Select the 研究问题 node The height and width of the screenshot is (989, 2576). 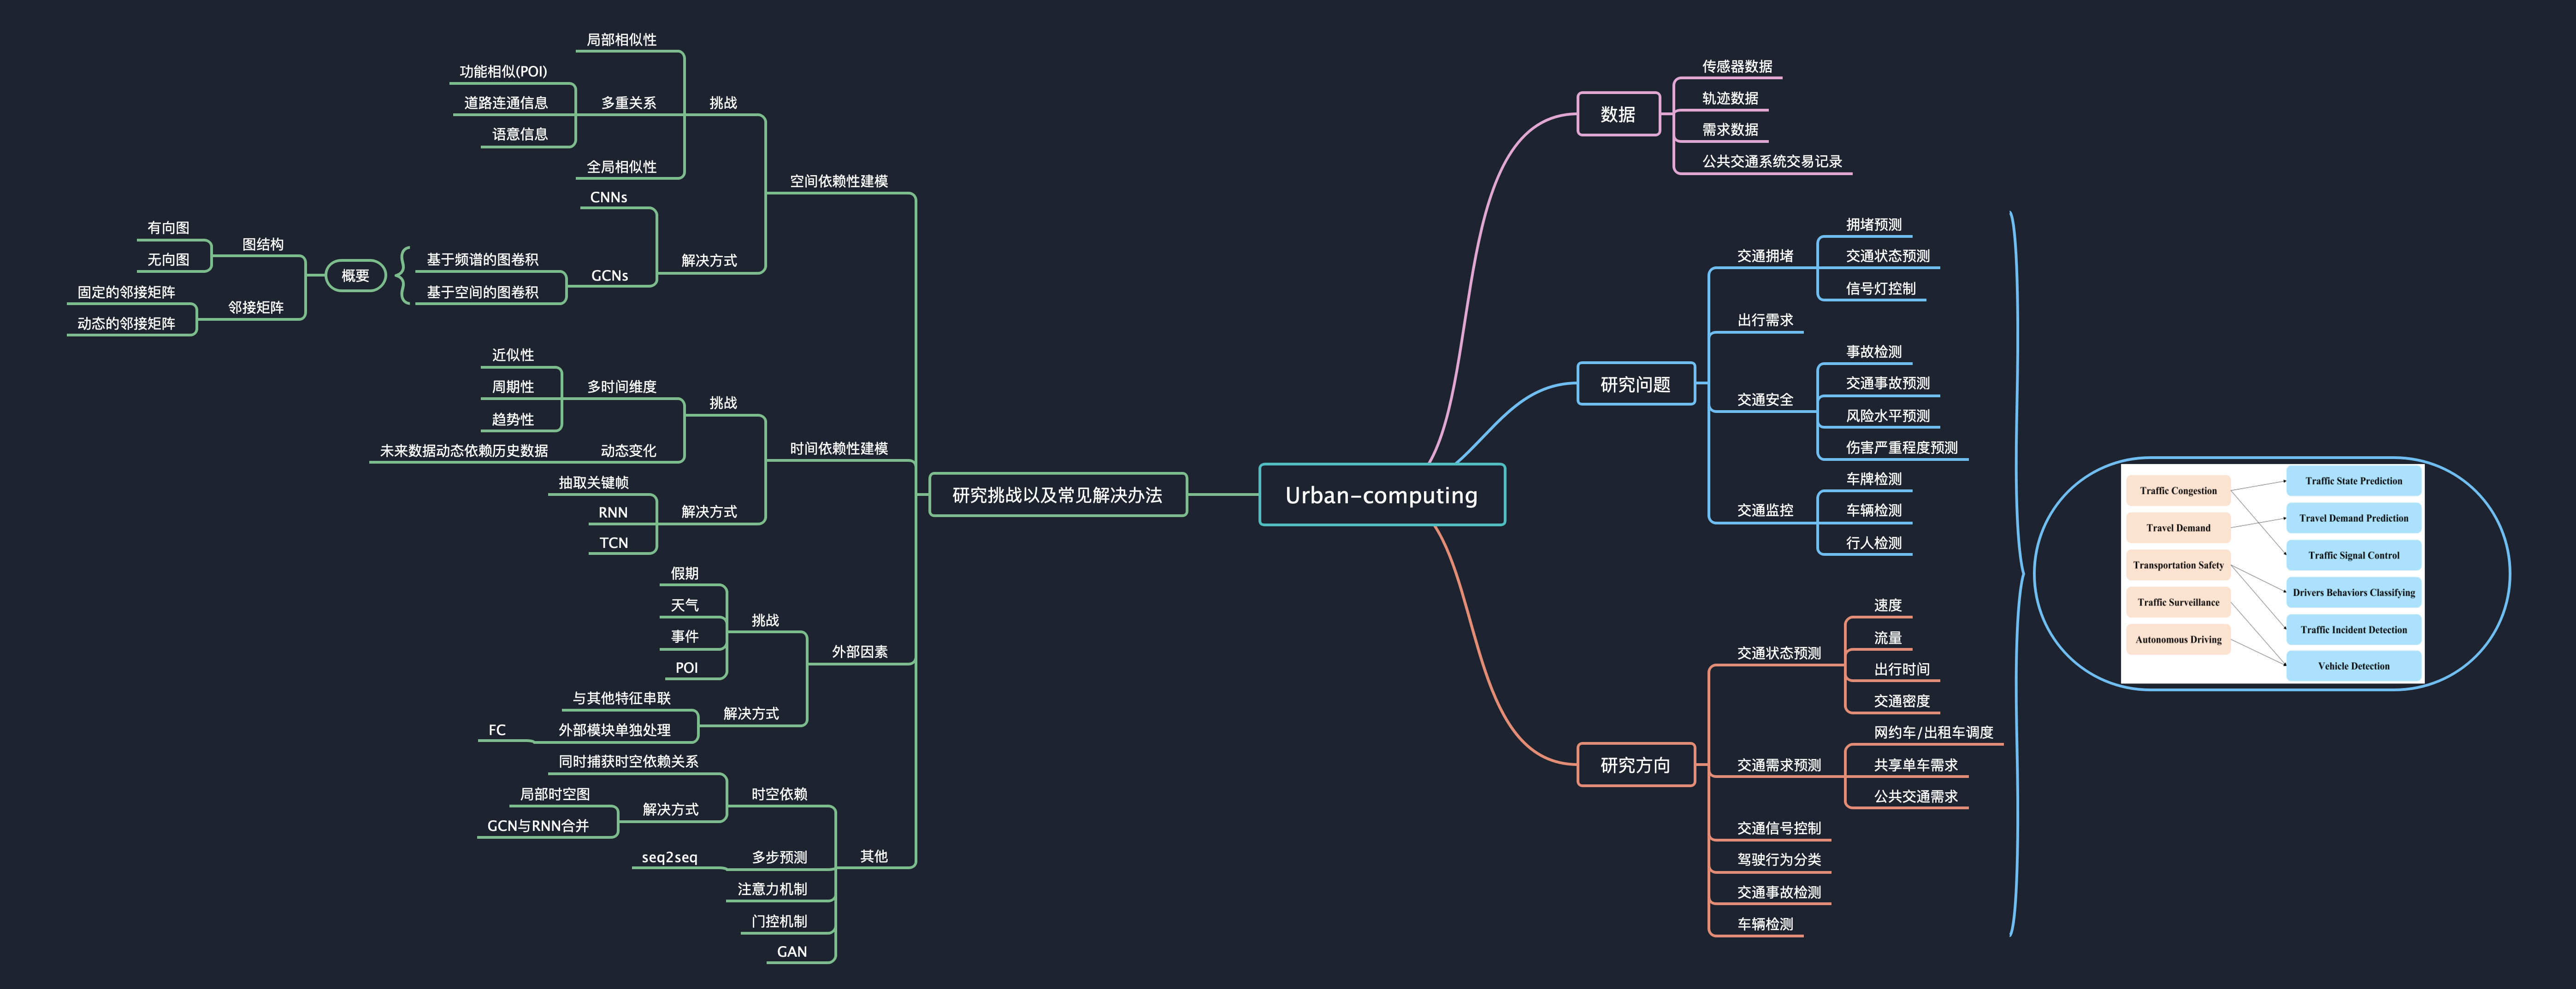[1636, 384]
